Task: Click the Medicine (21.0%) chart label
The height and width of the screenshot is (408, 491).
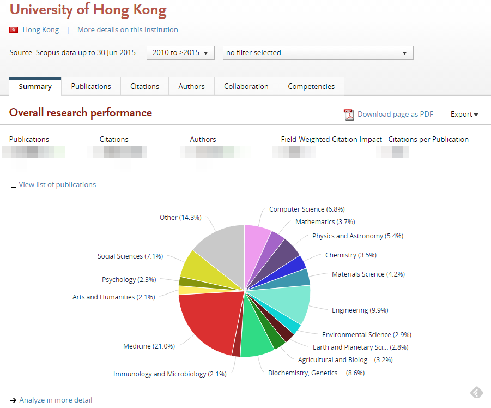Action: pos(149,346)
